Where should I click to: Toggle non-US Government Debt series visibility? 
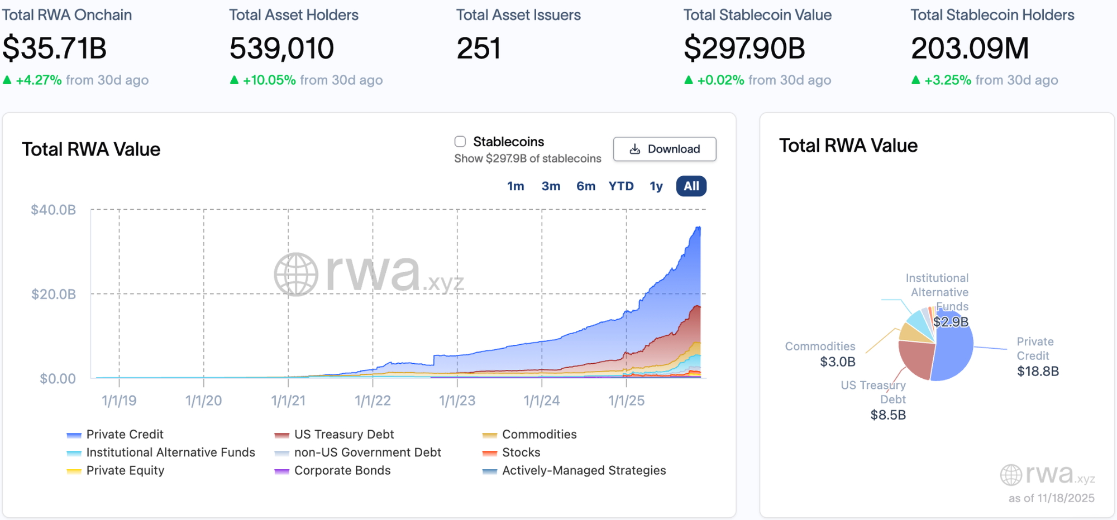click(281, 452)
